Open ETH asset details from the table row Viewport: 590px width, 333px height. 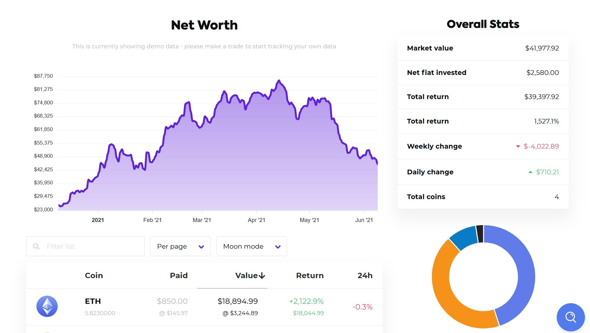click(x=93, y=301)
